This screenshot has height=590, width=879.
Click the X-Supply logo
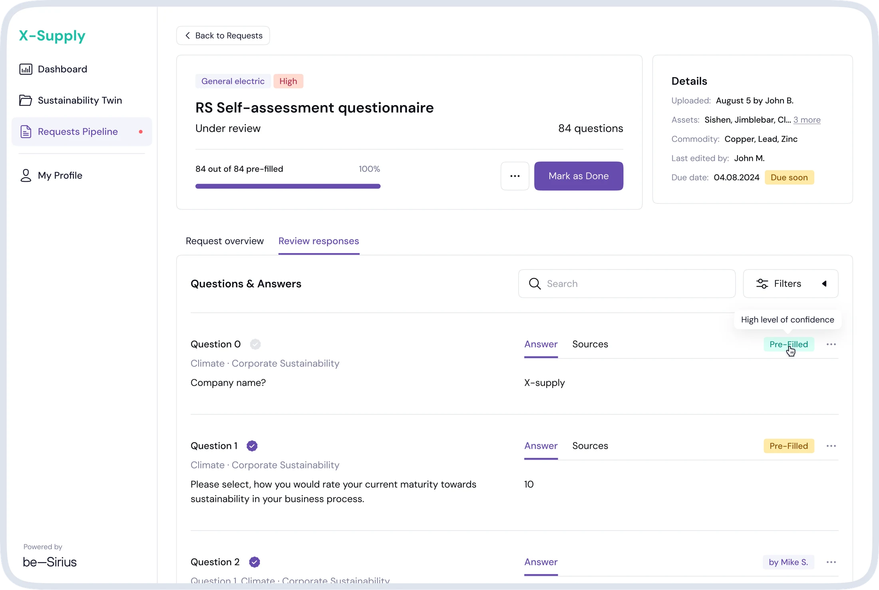[52, 36]
